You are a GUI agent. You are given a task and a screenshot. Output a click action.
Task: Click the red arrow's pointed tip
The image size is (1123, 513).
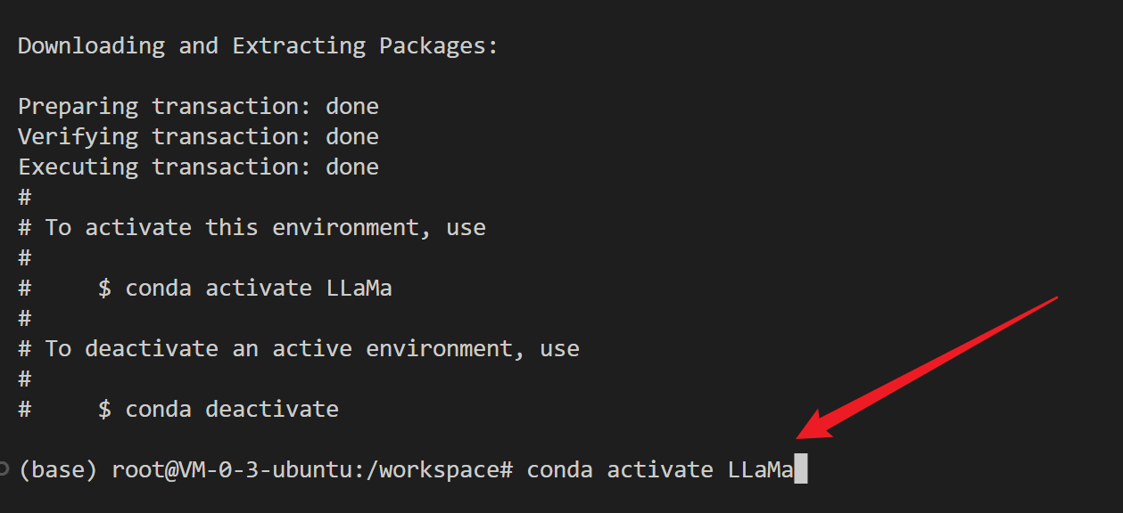(798, 438)
